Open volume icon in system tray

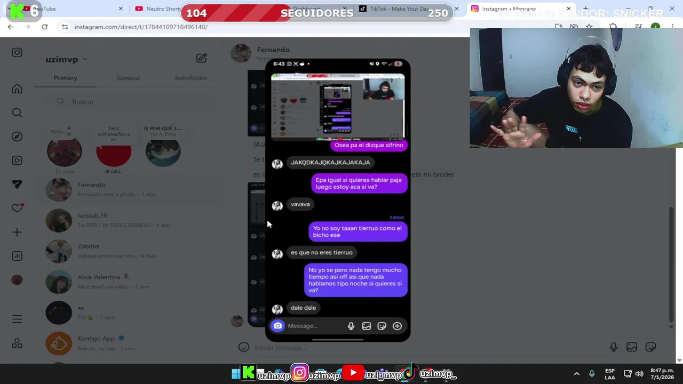point(639,374)
